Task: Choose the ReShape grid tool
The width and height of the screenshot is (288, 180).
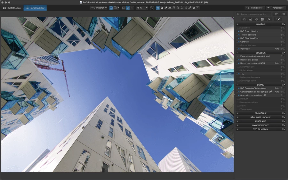Action: point(186,8)
